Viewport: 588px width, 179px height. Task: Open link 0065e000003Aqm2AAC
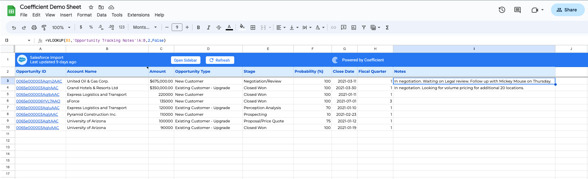click(x=39, y=81)
